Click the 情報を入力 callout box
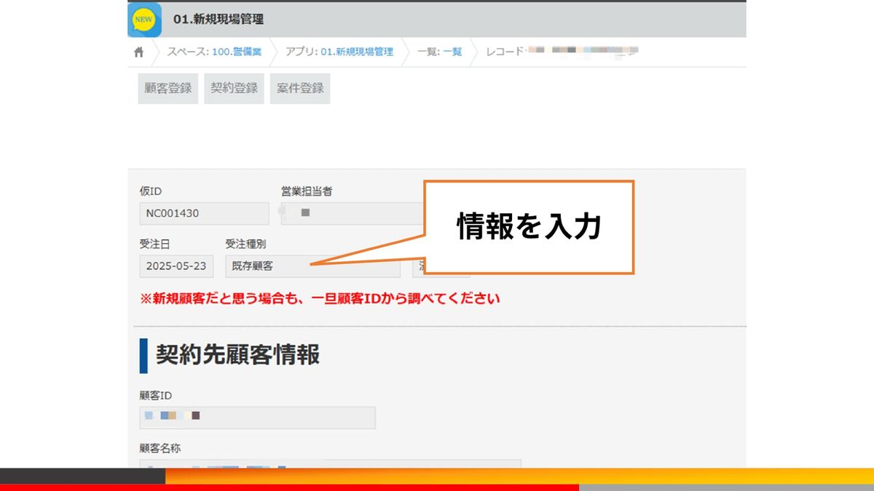The height and width of the screenshot is (491, 874). 529,227
